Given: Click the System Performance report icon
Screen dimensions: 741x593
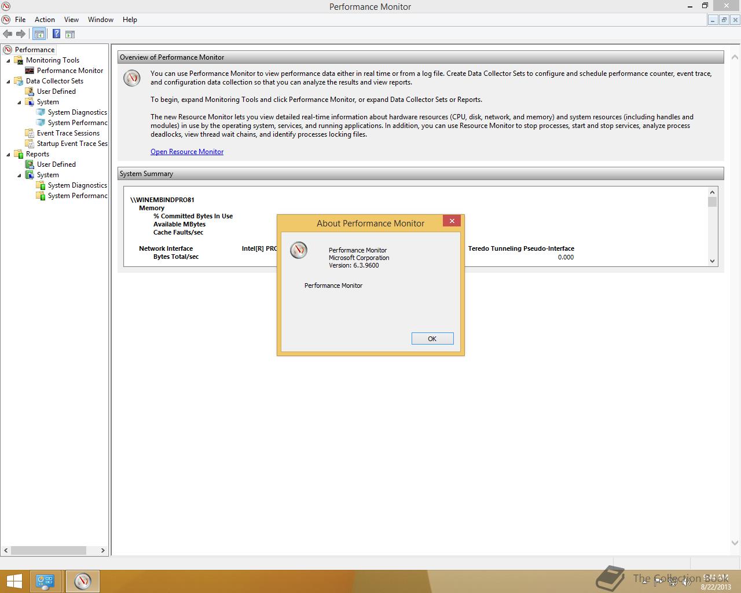Looking at the screenshot, I should [x=41, y=196].
